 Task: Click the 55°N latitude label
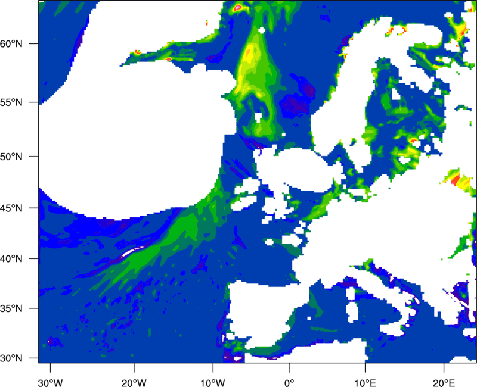pos(11,102)
